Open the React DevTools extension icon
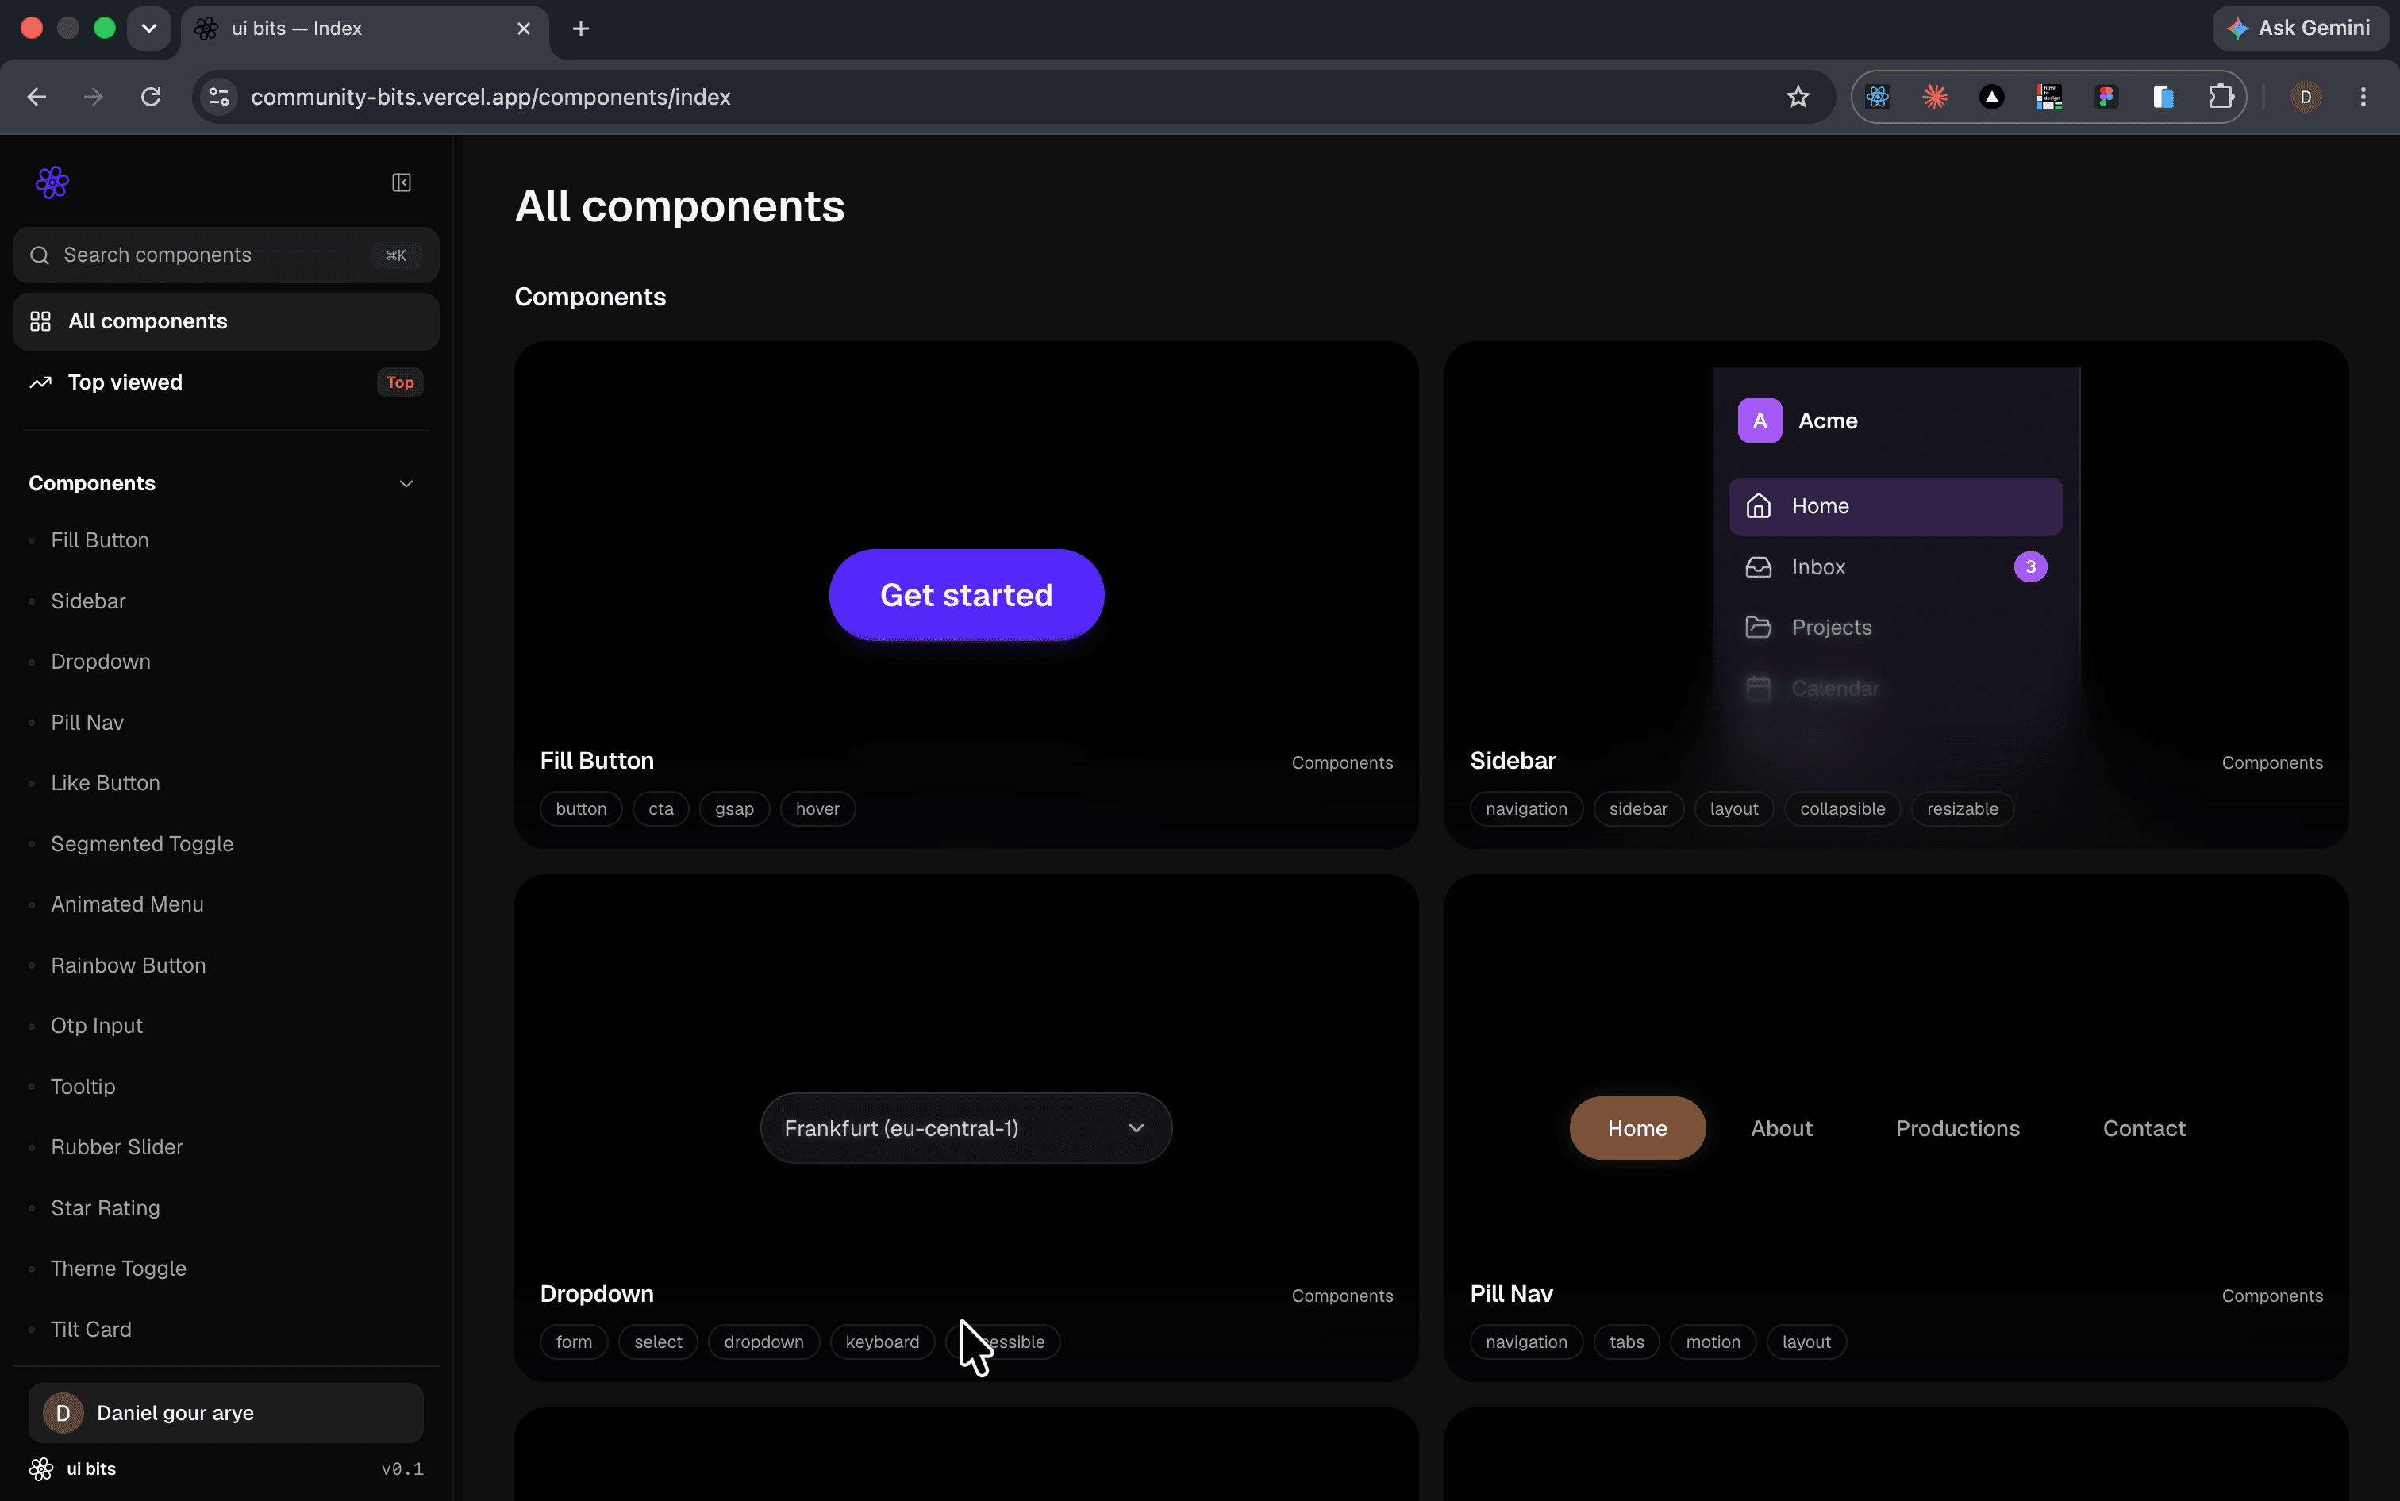The height and width of the screenshot is (1501, 2400). click(x=1877, y=96)
